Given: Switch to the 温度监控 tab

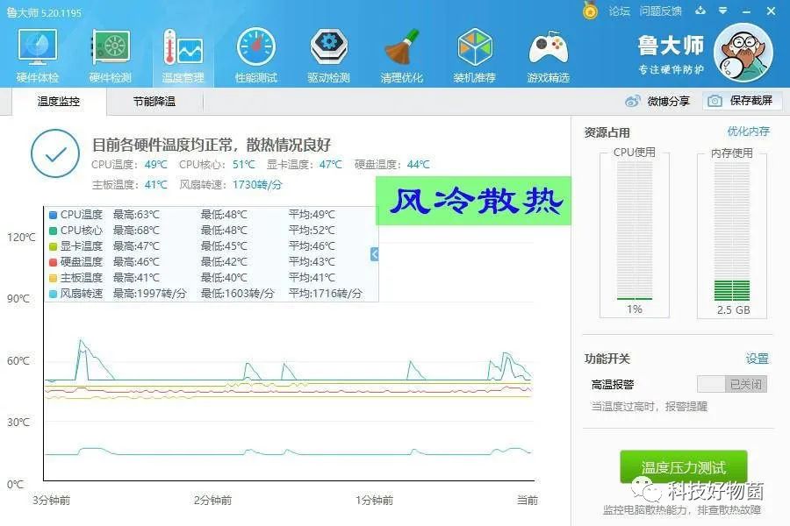Looking at the screenshot, I should click(59, 101).
